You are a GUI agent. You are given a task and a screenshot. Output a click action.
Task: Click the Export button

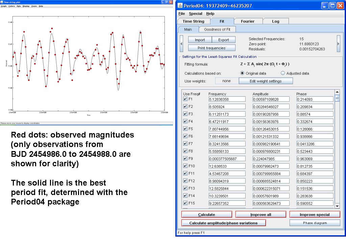coord(224,40)
